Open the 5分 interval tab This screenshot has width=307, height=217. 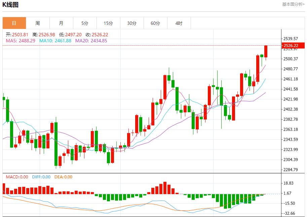(x=85, y=23)
